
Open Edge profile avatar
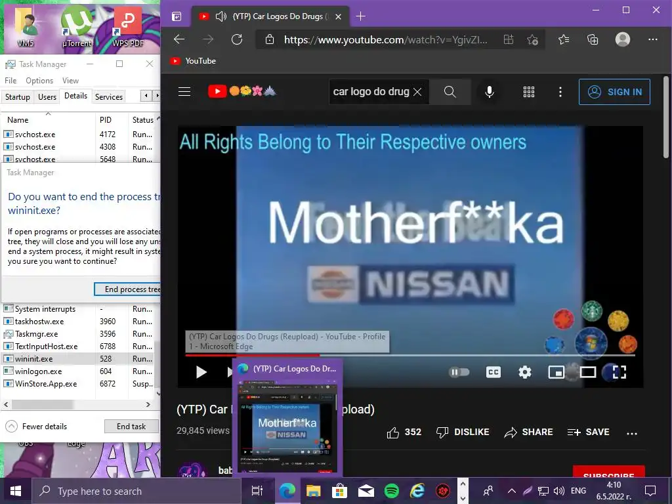coord(622,39)
